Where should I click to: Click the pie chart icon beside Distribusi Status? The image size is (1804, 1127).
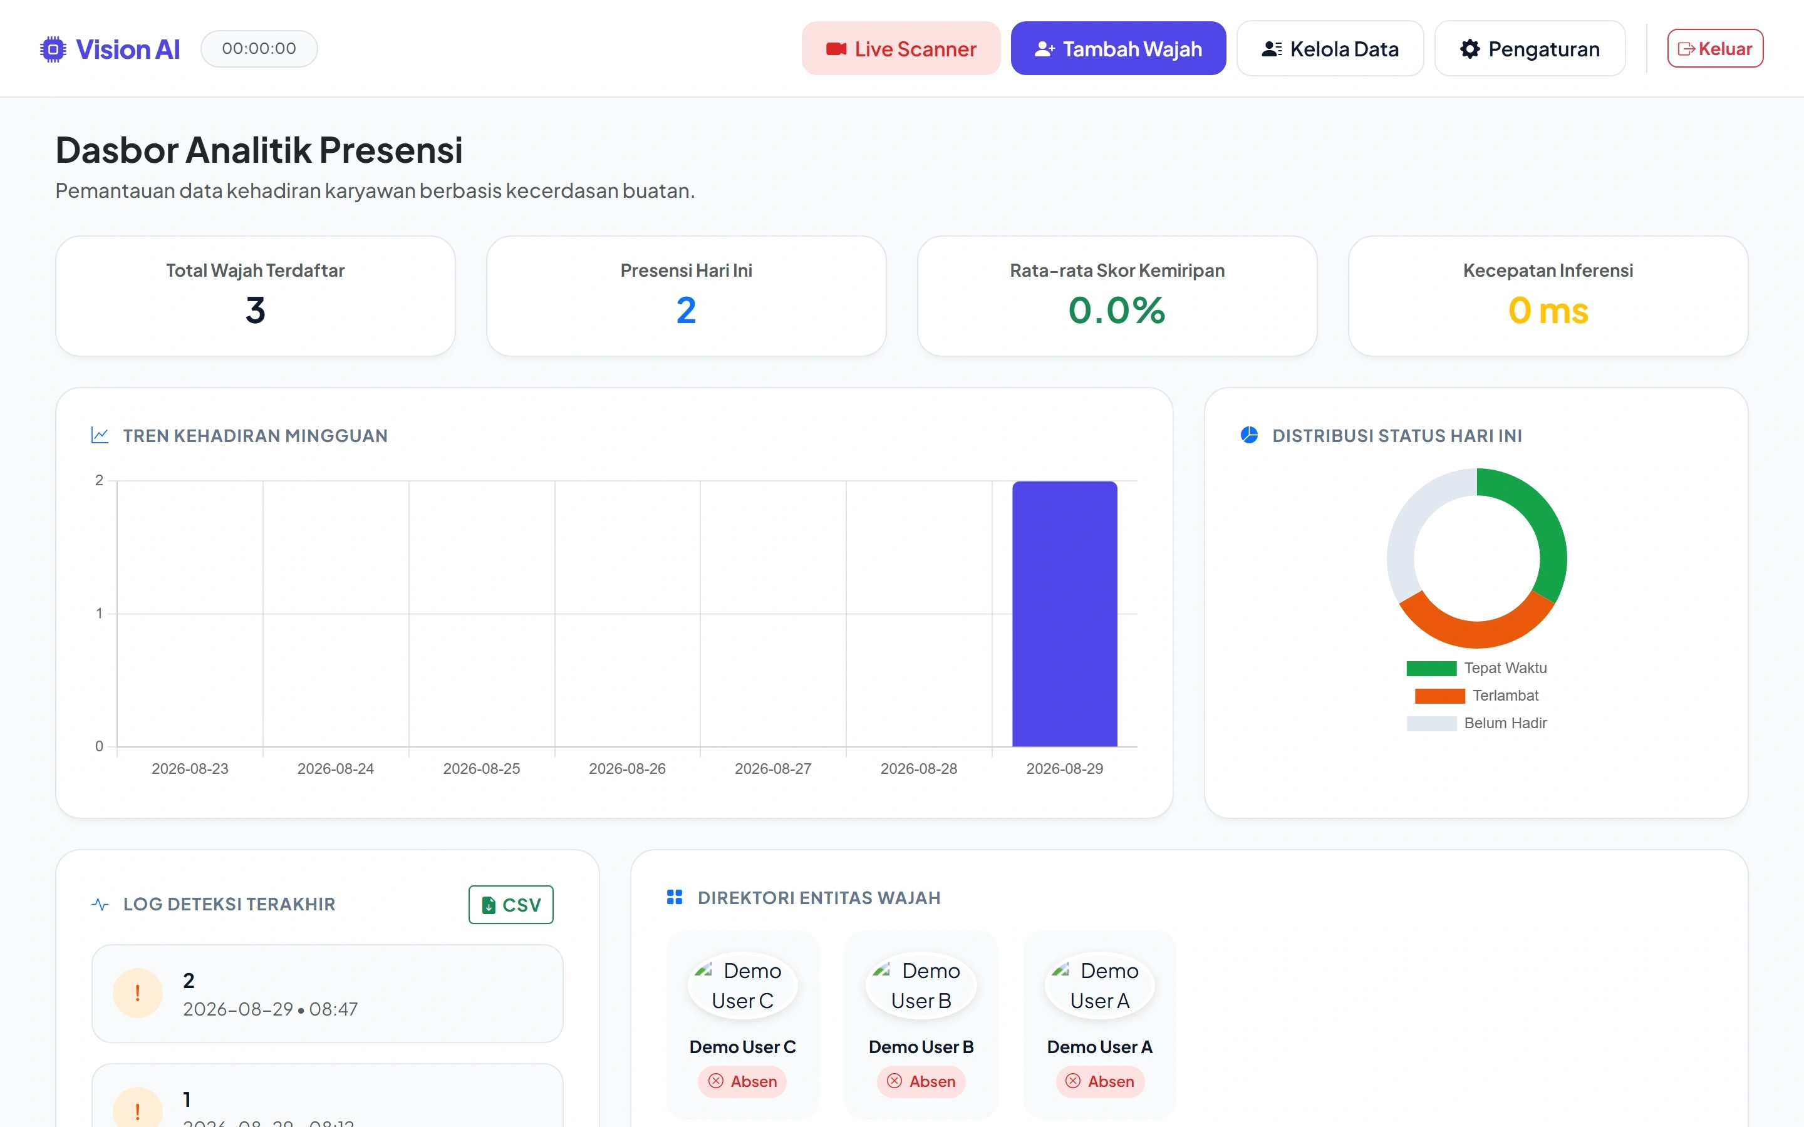[x=1250, y=435]
